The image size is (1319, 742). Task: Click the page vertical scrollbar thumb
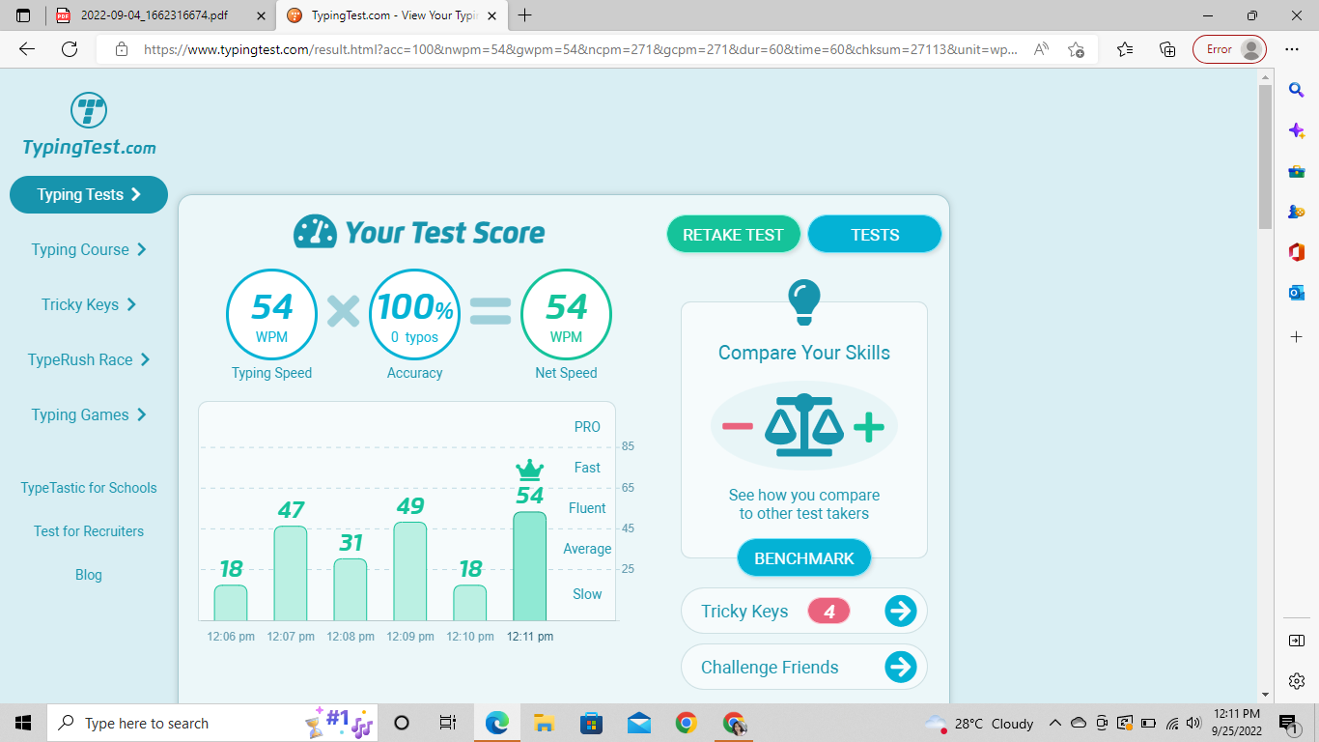[1265, 157]
